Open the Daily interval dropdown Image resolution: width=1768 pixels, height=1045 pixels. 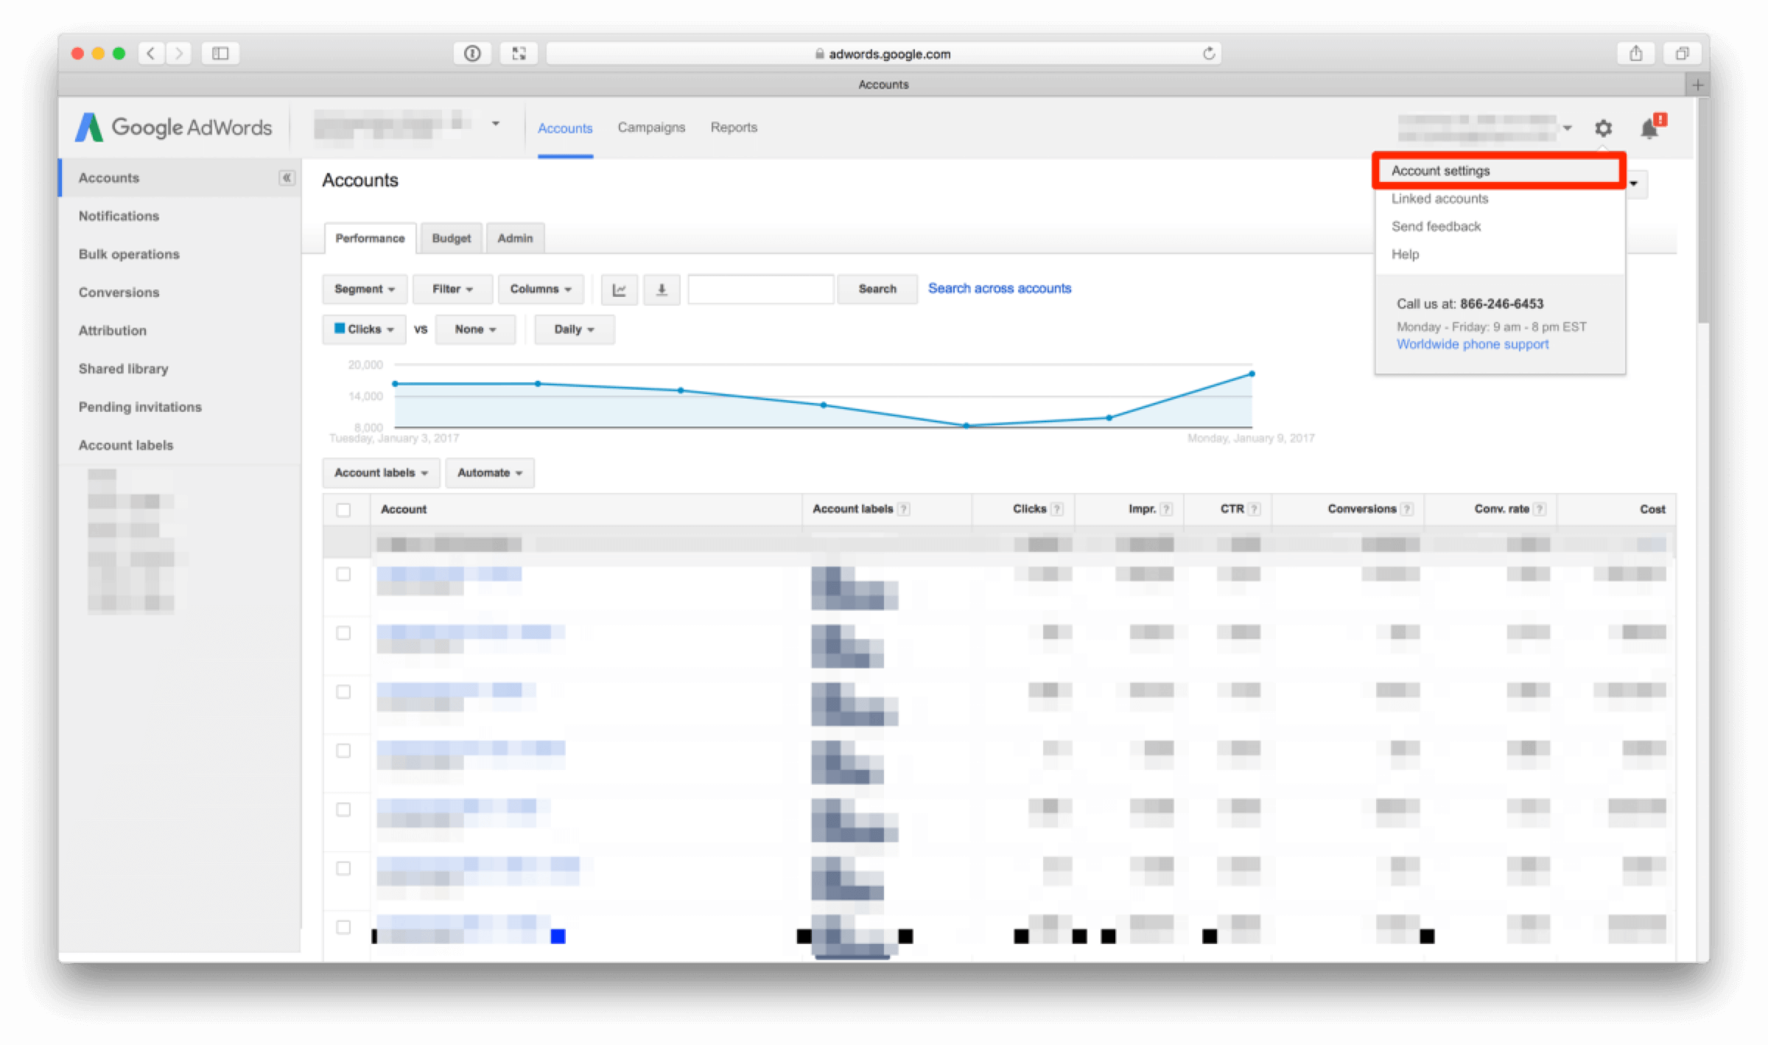574,329
